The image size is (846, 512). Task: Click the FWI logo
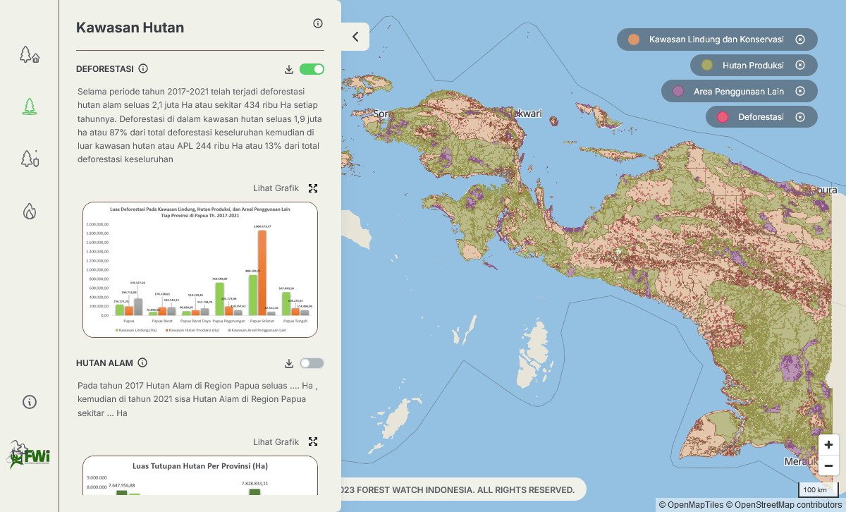tap(29, 456)
